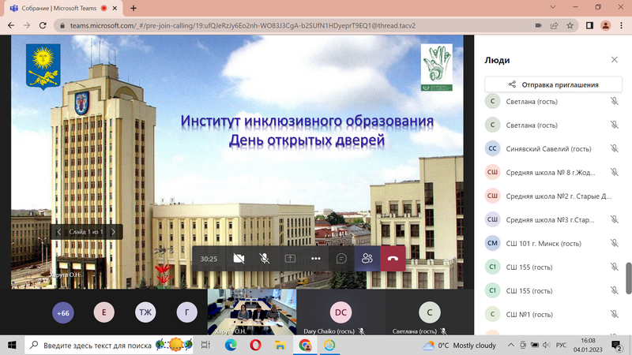Select the Собрание | Microsoft Teams tab
The width and height of the screenshot is (632, 355).
click(x=62, y=9)
